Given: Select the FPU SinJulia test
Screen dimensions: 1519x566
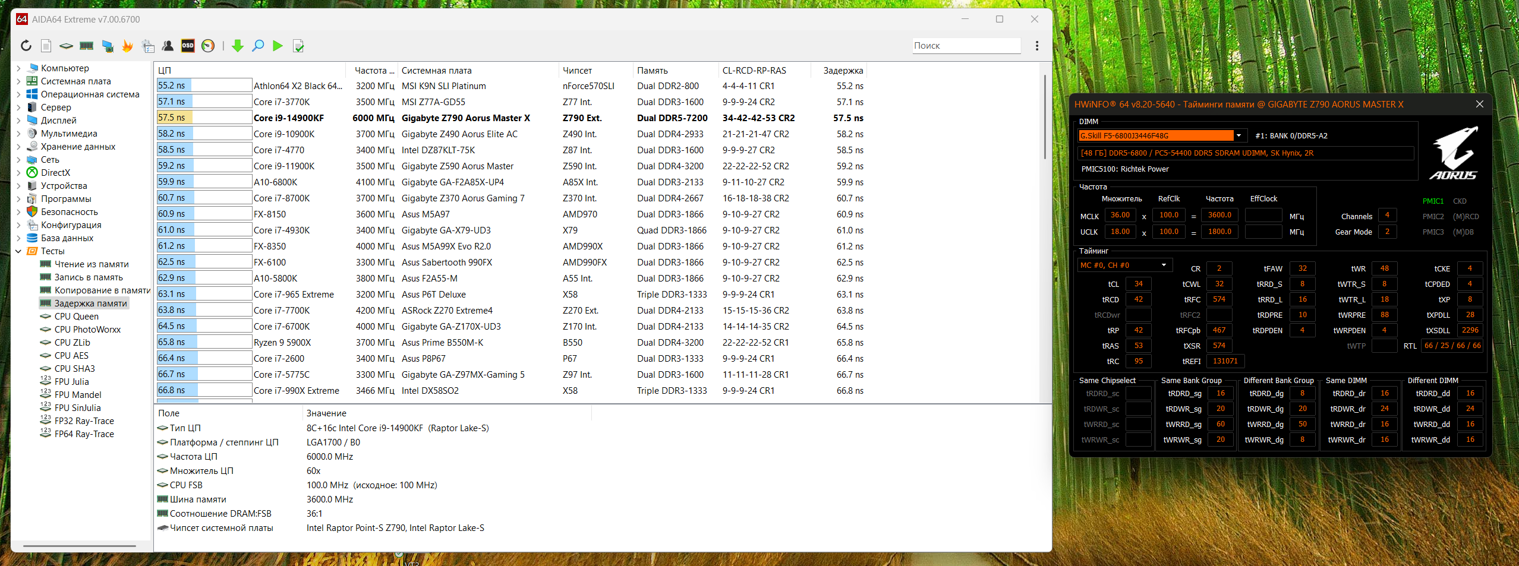Looking at the screenshot, I should point(78,408).
